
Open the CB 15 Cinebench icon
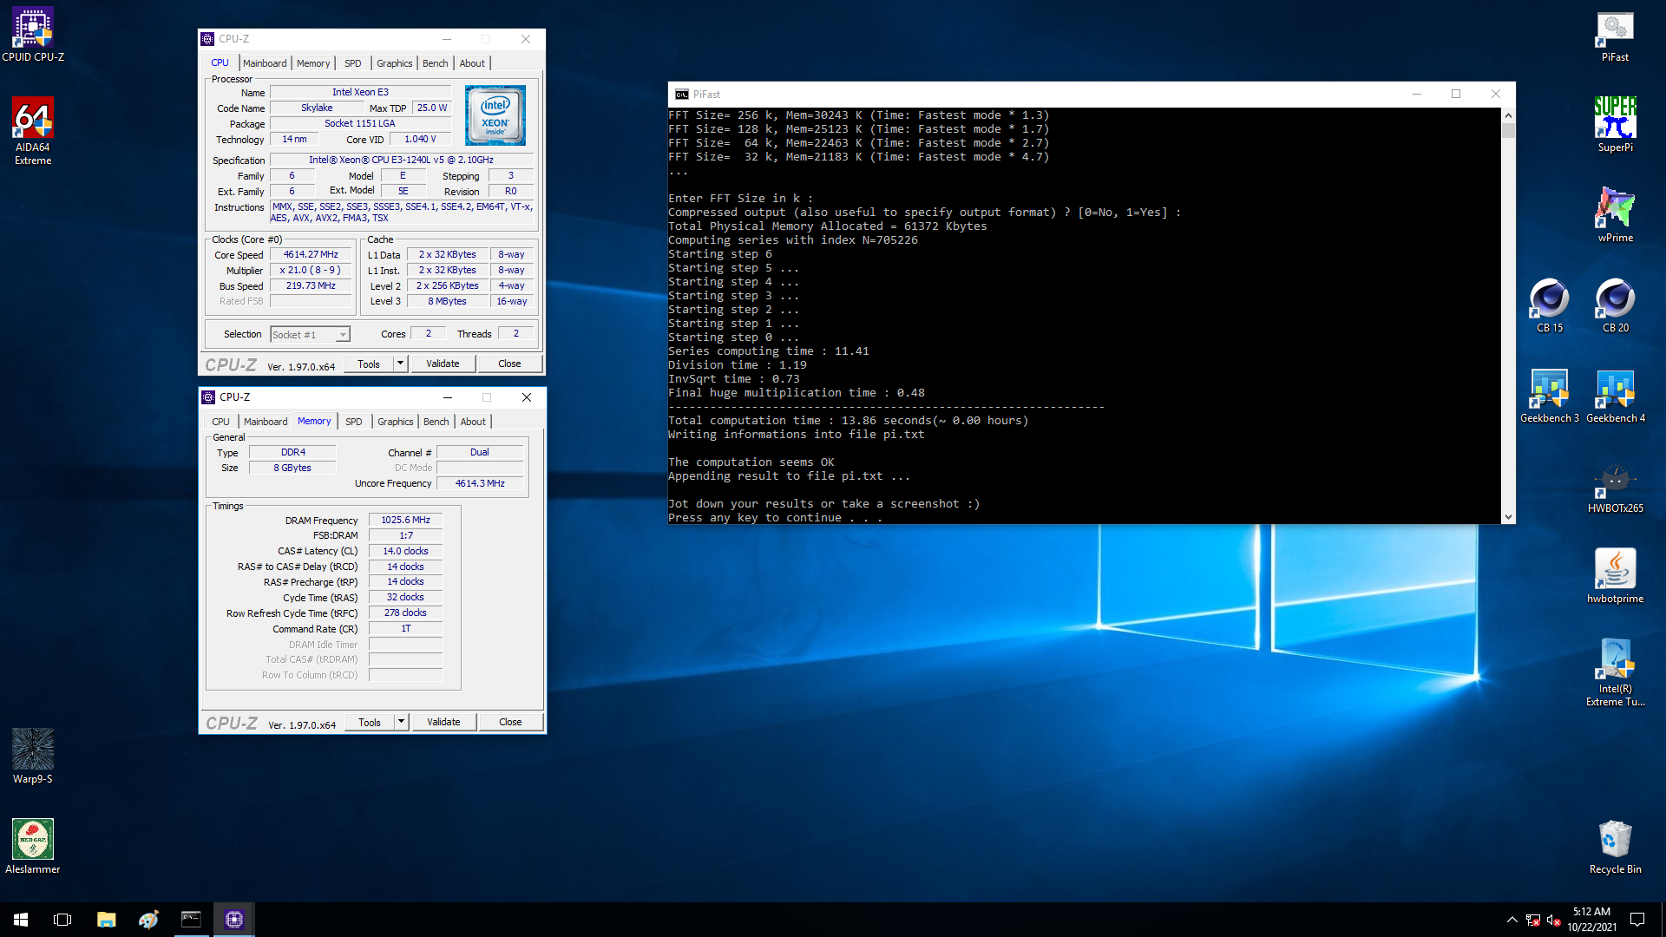coord(1549,305)
